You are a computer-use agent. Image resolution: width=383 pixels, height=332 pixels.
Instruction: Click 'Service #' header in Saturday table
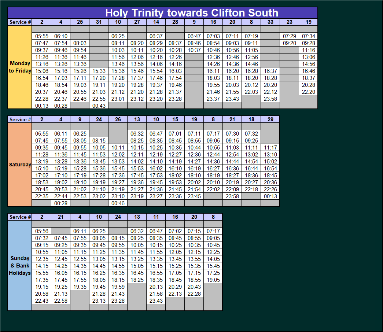pos(20,119)
